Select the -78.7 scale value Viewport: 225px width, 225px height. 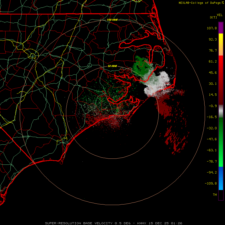pyautogui.click(x=212, y=161)
